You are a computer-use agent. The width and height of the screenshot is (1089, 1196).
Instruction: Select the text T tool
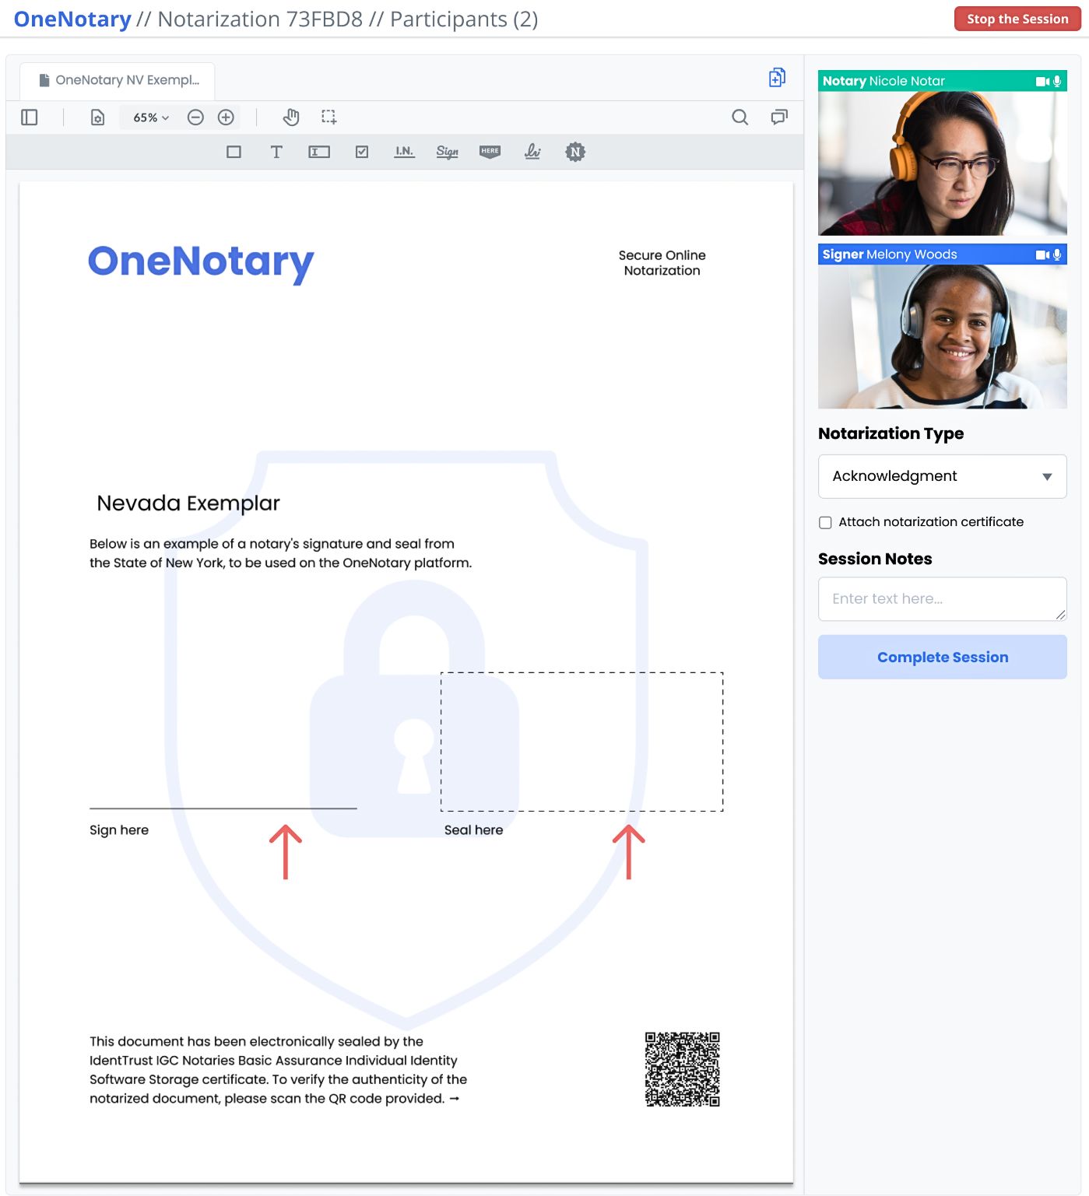click(x=276, y=152)
